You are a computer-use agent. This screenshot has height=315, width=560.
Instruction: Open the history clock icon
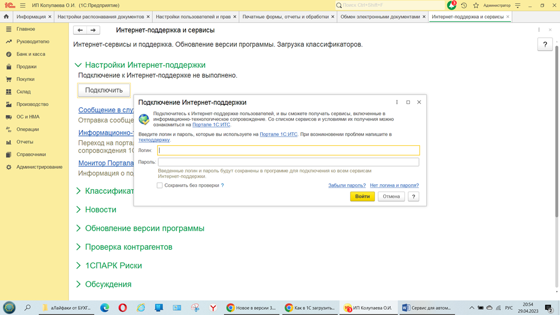coord(464,5)
